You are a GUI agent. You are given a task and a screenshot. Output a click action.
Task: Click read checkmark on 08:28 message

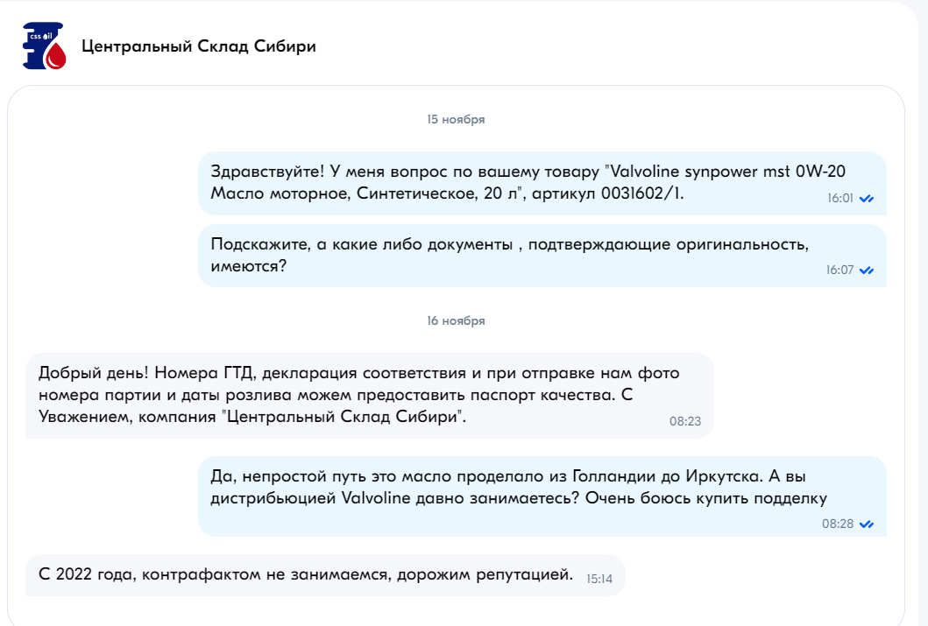point(867,524)
